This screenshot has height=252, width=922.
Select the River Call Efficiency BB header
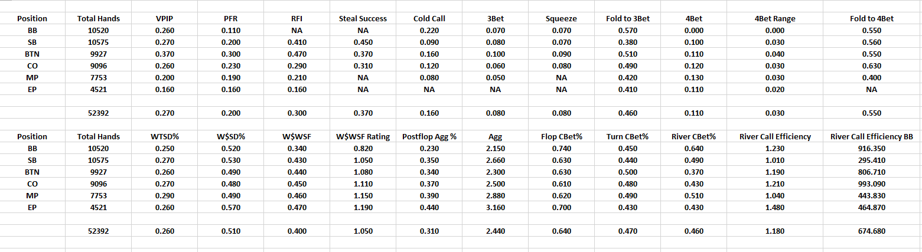click(x=871, y=136)
